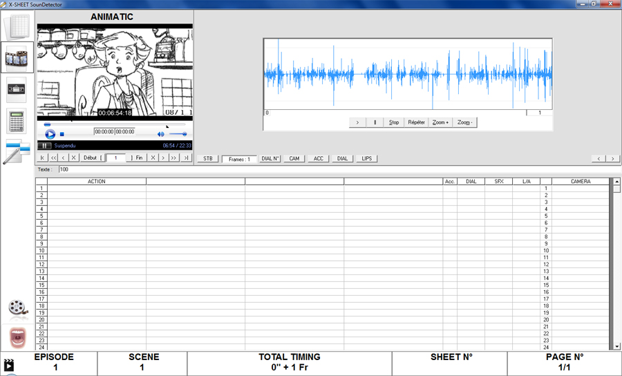Open the calculator tool icon

tap(17, 120)
